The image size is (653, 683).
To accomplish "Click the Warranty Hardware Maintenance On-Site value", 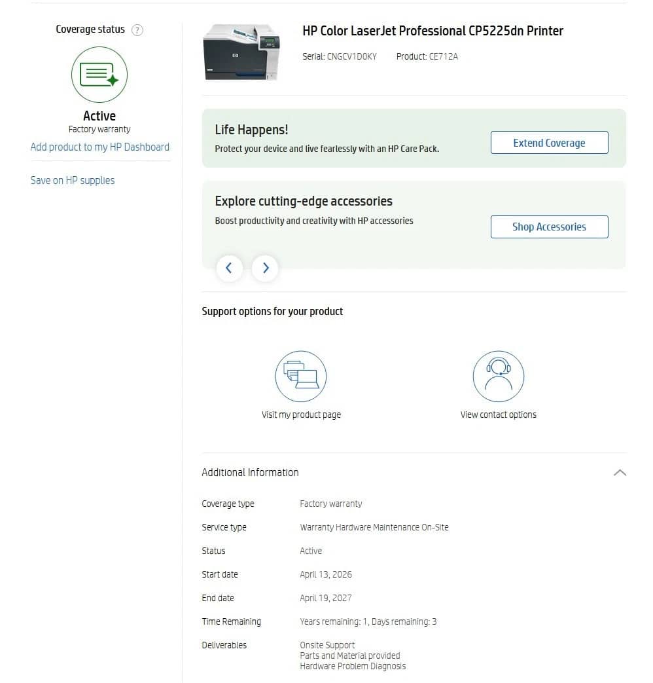I will coord(374,528).
